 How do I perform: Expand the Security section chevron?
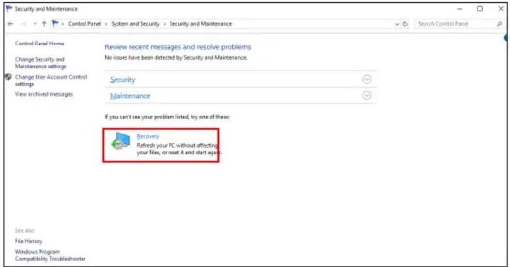point(367,79)
